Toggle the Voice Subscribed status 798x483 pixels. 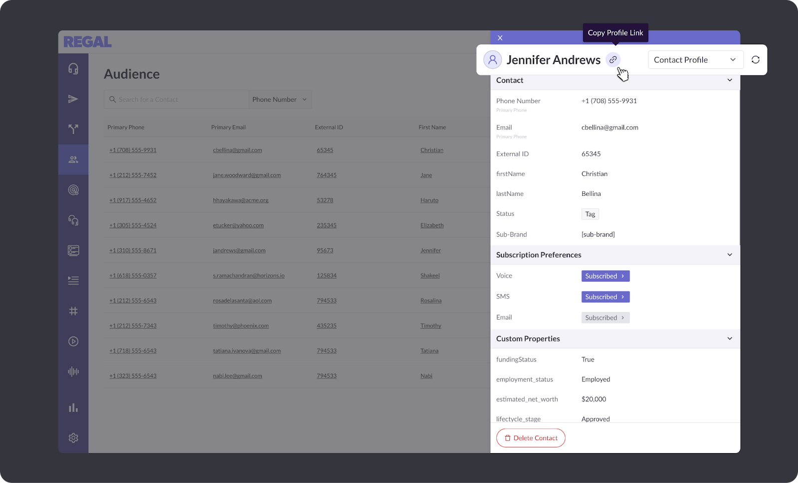(x=605, y=276)
